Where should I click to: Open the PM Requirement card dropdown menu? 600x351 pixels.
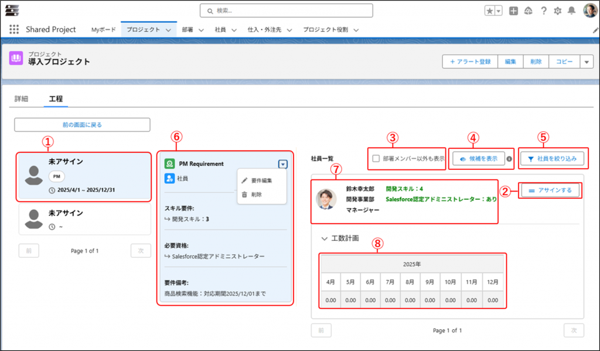(283, 165)
